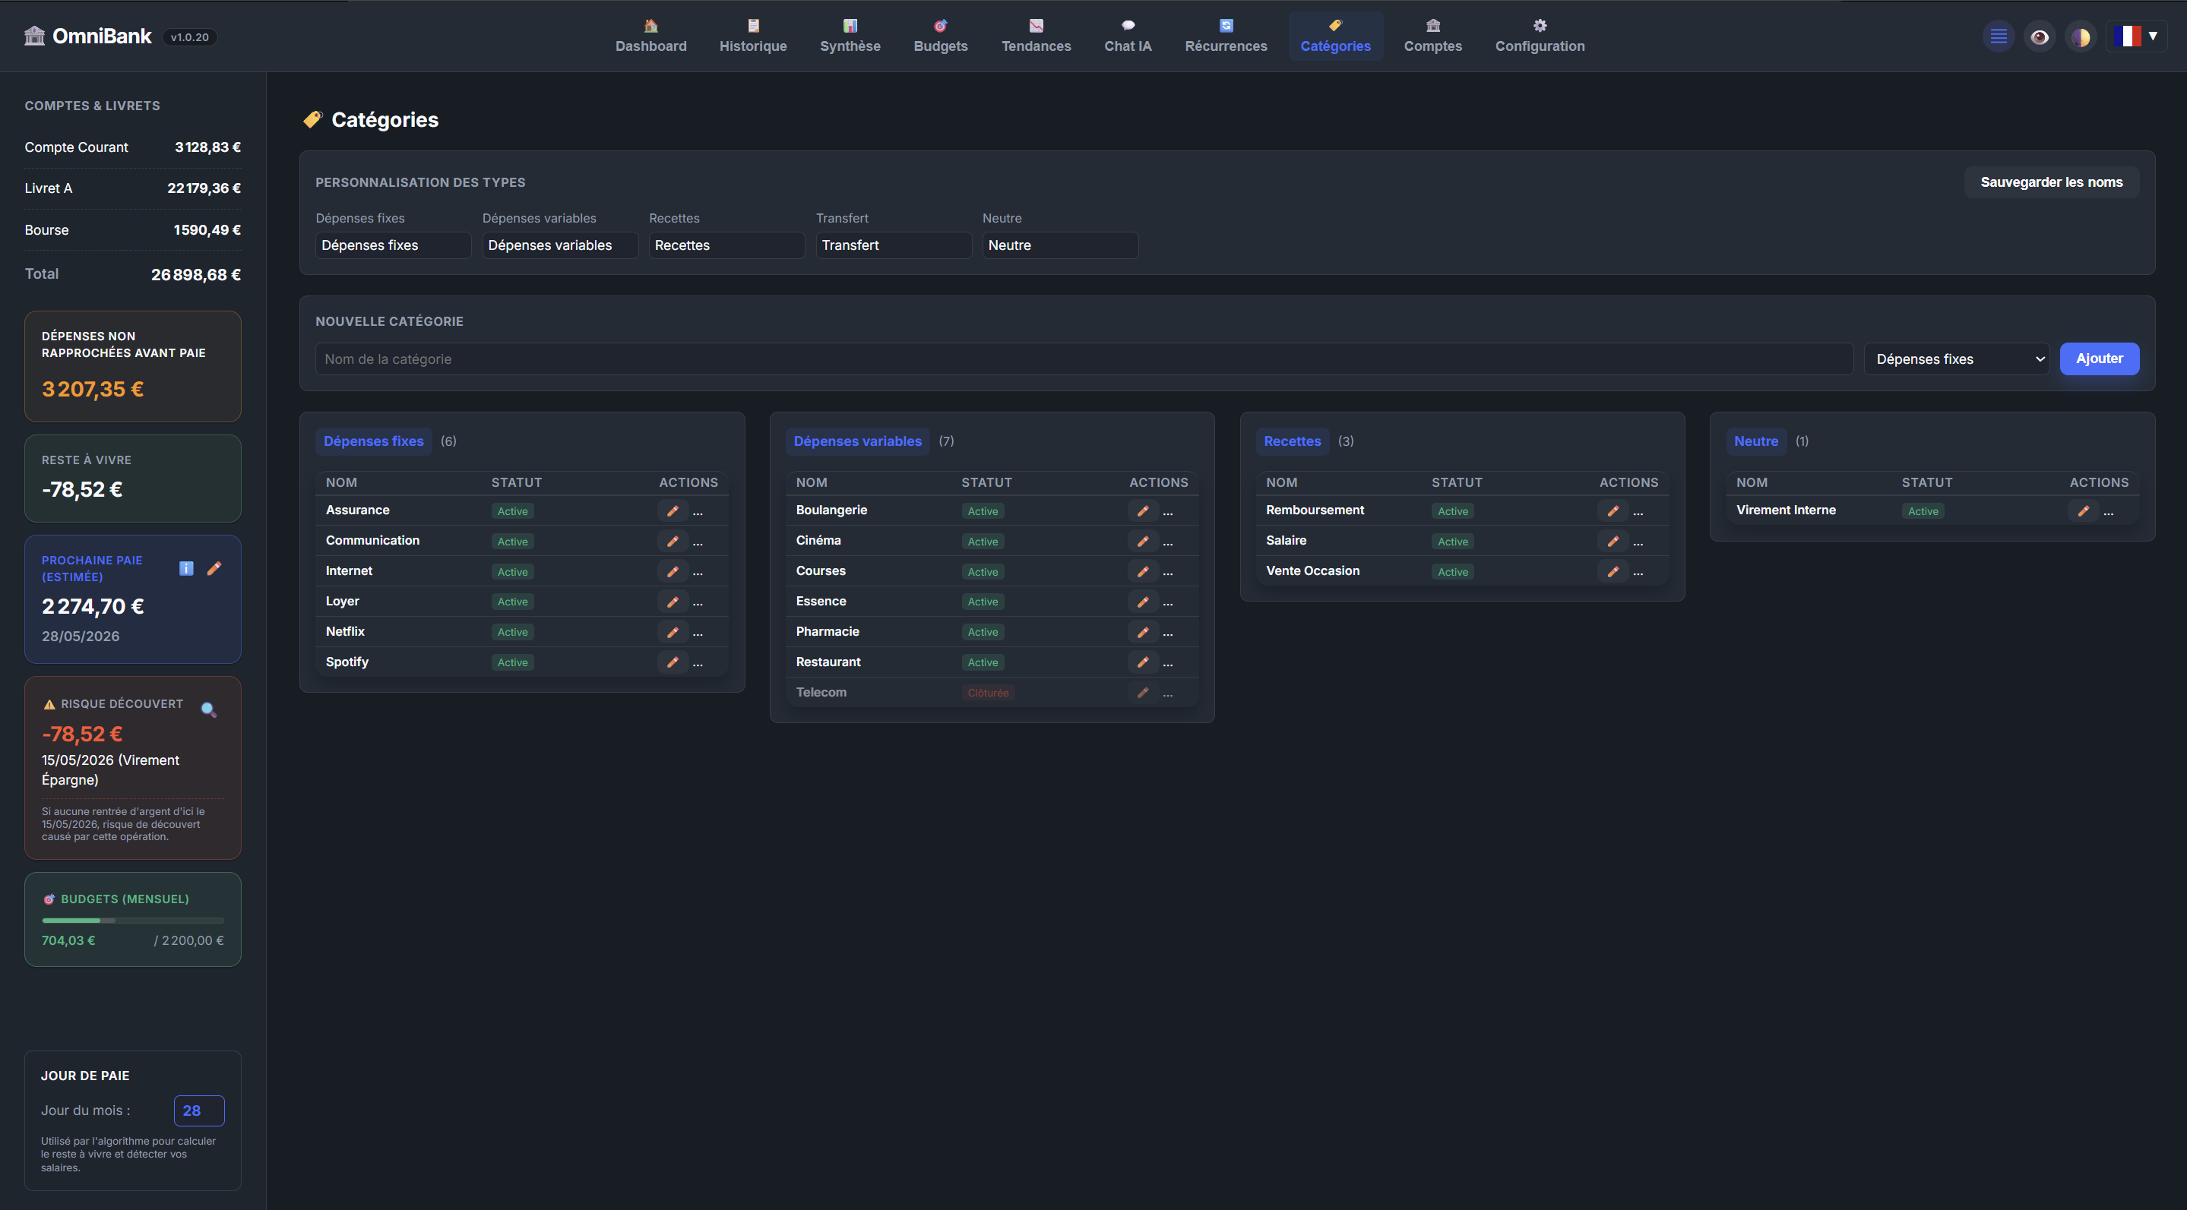Open more actions for Virement Interne
Screen dimensions: 2187x1210
coord(2109,512)
